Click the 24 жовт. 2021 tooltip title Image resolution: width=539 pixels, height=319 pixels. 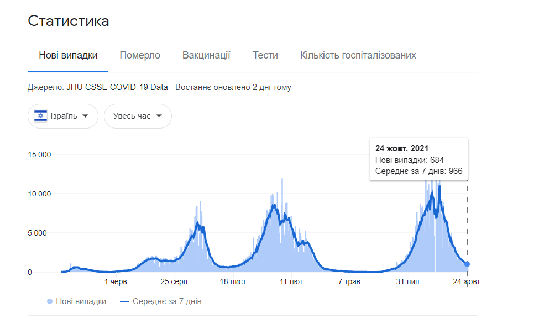402,148
